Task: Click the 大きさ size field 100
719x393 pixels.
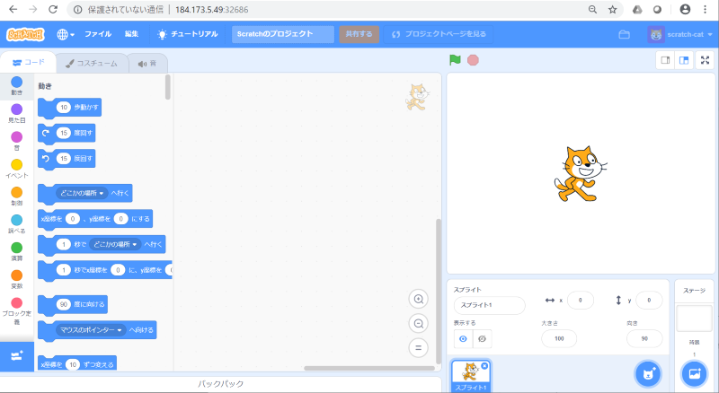Action: pos(559,339)
